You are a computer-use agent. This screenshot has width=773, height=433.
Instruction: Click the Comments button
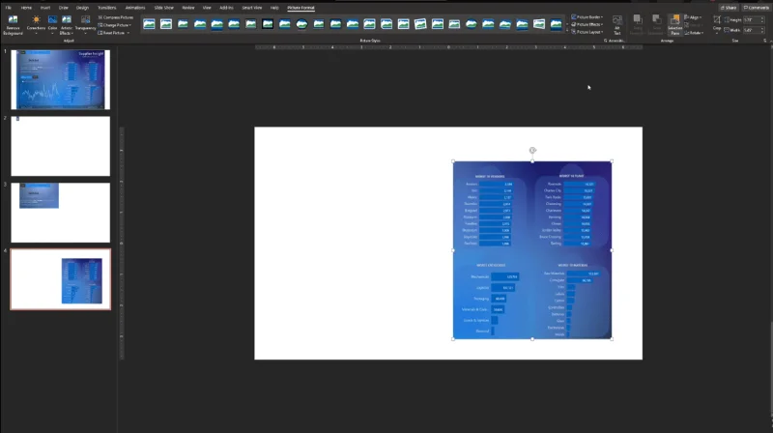click(x=756, y=8)
